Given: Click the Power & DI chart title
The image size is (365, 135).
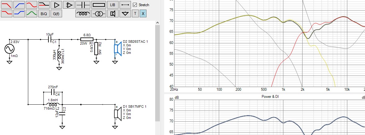Looking at the screenshot, I should [x=270, y=96].
